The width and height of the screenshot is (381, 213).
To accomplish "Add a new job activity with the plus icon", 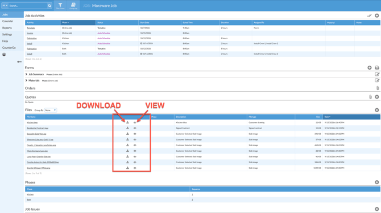I will (x=376, y=15).
